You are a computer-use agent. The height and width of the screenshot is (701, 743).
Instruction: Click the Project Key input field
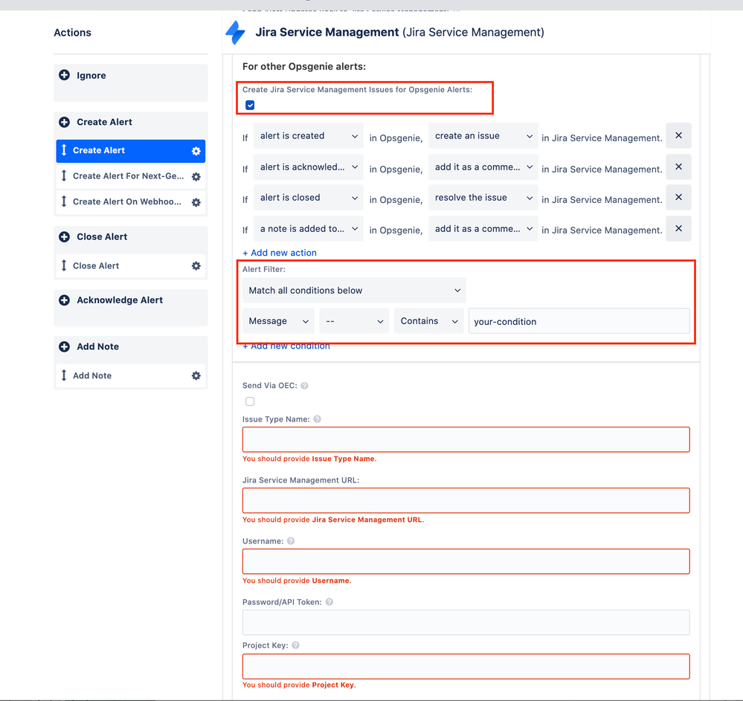click(466, 666)
